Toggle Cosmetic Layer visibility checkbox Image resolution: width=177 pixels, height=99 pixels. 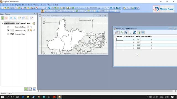click(x=8, y=27)
